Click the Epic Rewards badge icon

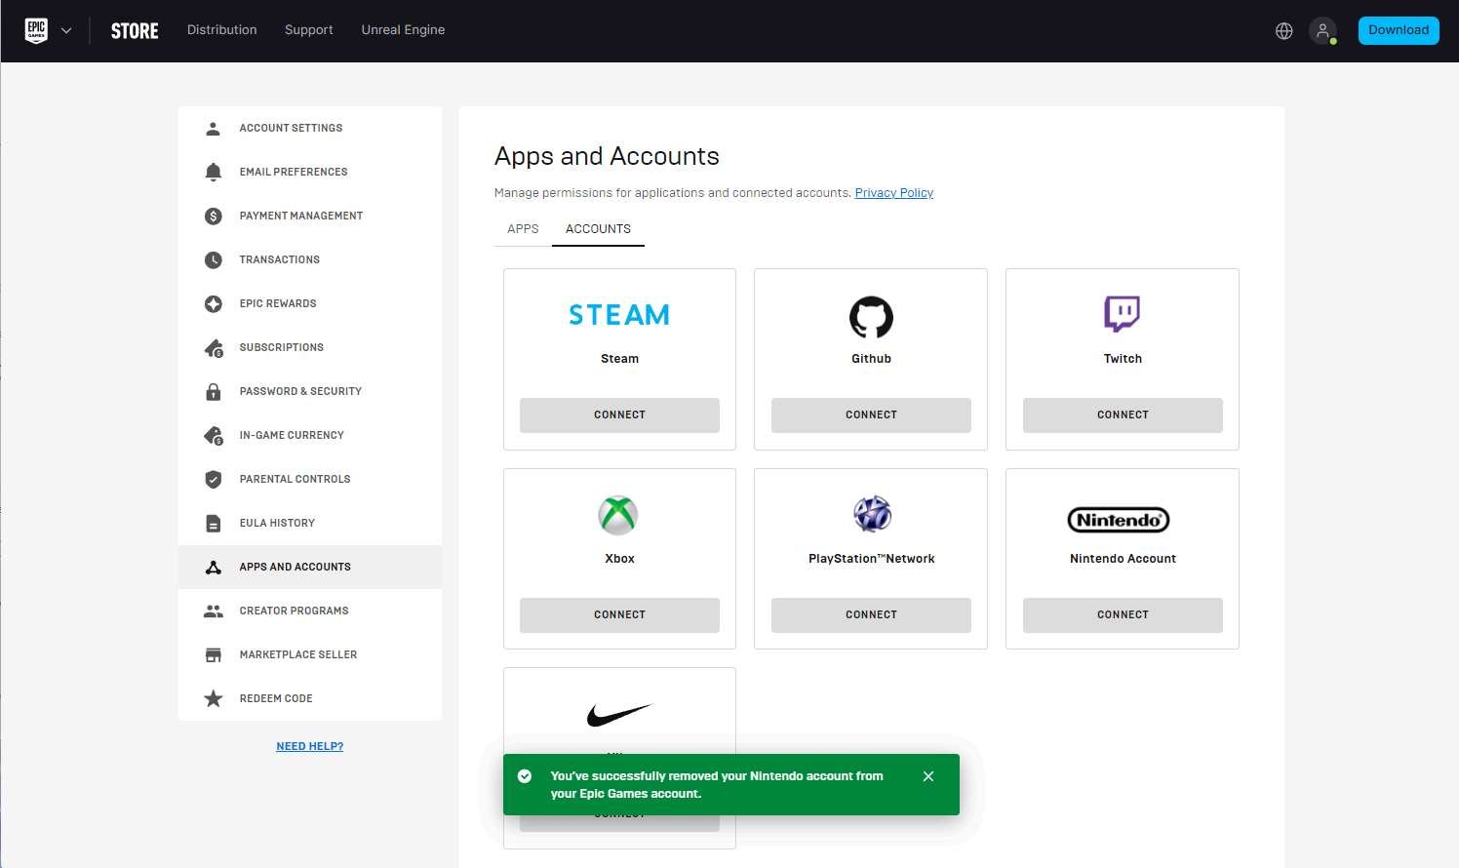tap(214, 303)
